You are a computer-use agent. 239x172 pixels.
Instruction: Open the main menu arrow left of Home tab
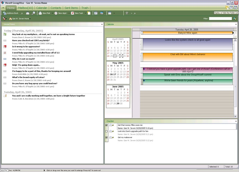[3, 8]
